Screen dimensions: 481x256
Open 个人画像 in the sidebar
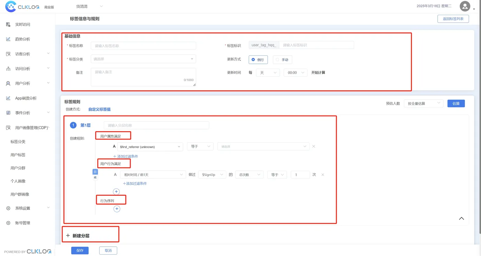pos(18,181)
